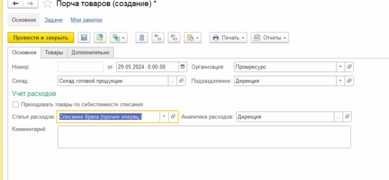Add this document to favorites star
389x180 pixels.
coord(48,4)
